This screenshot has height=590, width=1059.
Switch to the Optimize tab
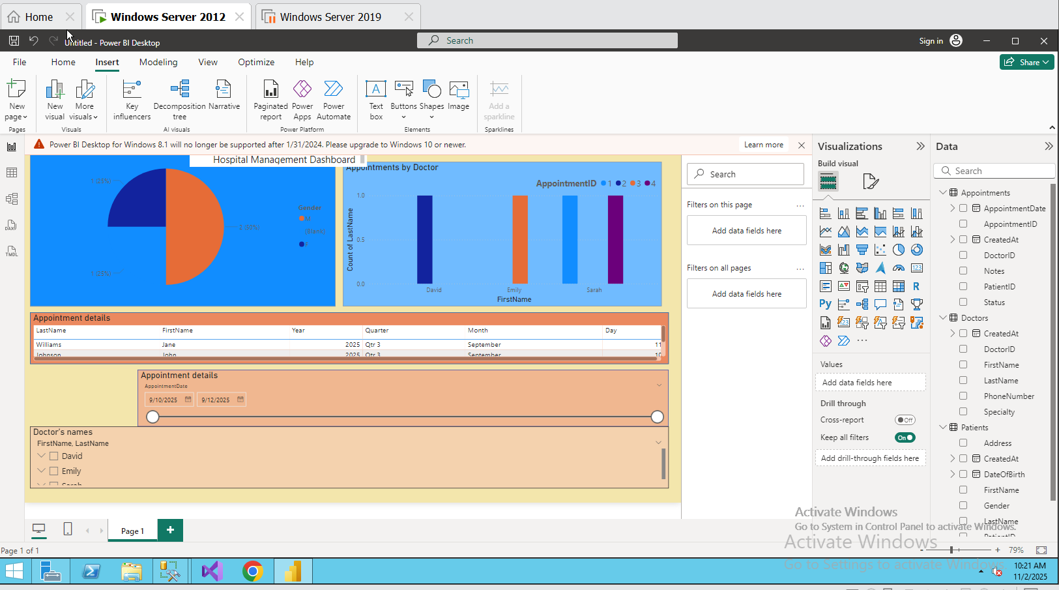(x=256, y=62)
